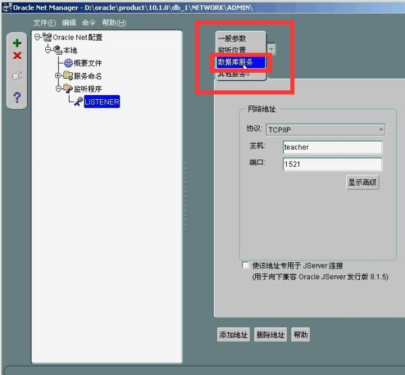Viewport: 405px width, 375px height.
Task: Toggle the JServer dedicated address checkbox
Action: (246, 265)
